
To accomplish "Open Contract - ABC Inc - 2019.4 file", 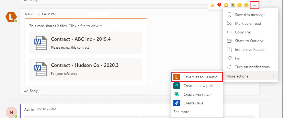I will pyautogui.click(x=86, y=43).
